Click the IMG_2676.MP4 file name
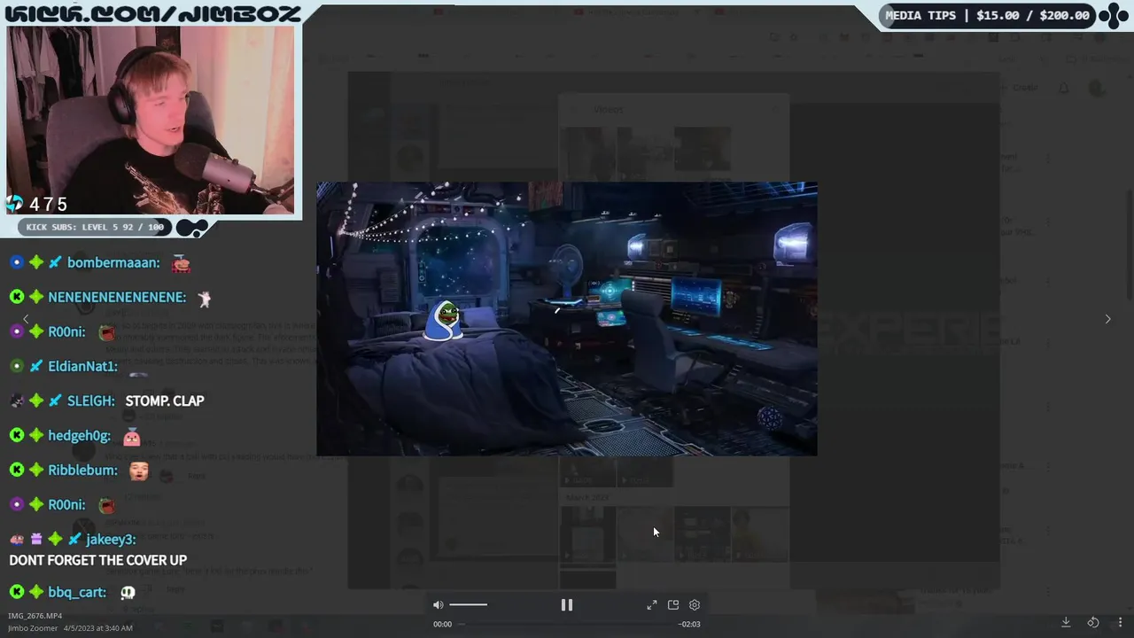1134x638 pixels. click(x=35, y=616)
